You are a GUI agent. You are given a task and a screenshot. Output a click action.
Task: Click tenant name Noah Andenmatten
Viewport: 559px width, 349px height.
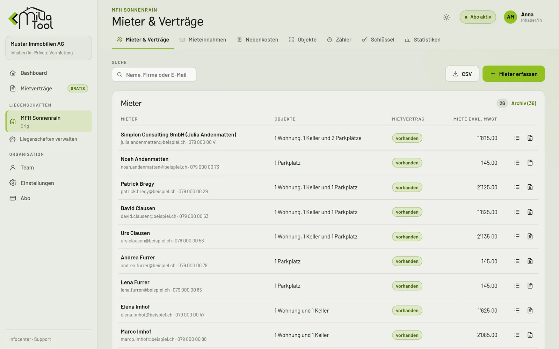pos(145,159)
